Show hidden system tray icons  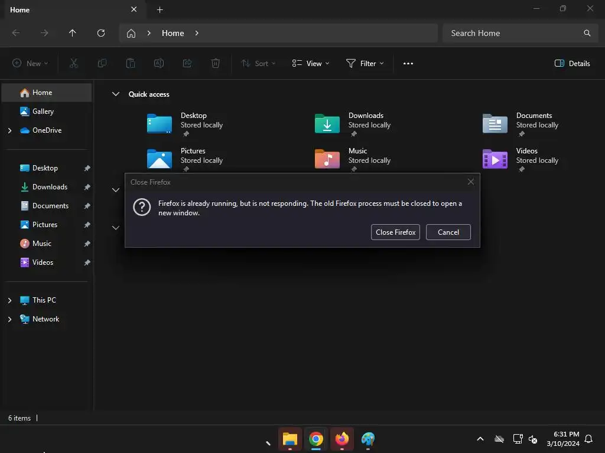click(480, 439)
